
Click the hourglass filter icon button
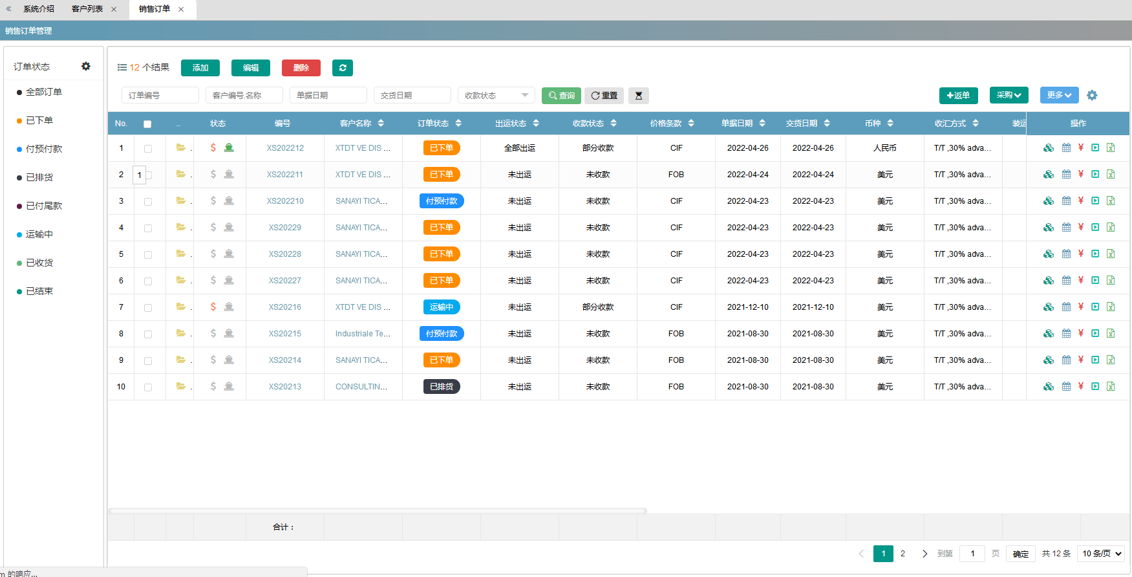pyautogui.click(x=638, y=96)
